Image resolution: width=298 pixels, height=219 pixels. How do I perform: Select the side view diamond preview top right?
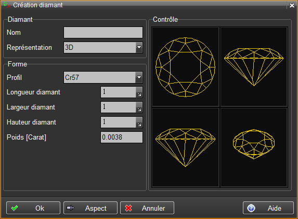tap(254, 67)
